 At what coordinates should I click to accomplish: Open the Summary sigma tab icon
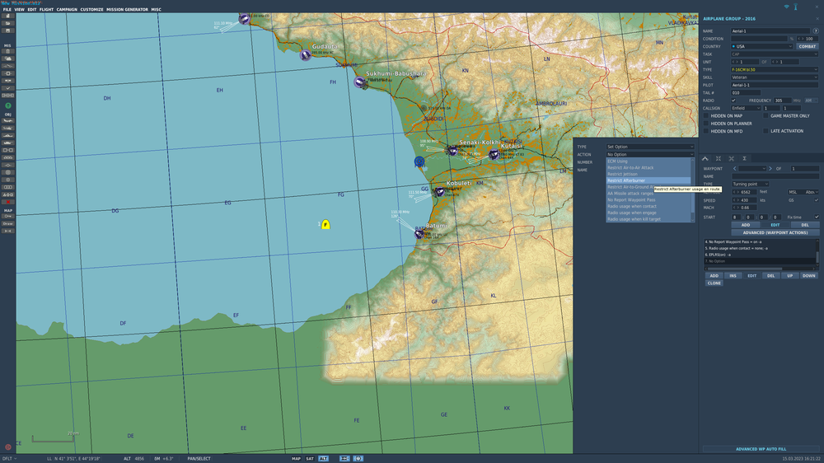(x=745, y=158)
